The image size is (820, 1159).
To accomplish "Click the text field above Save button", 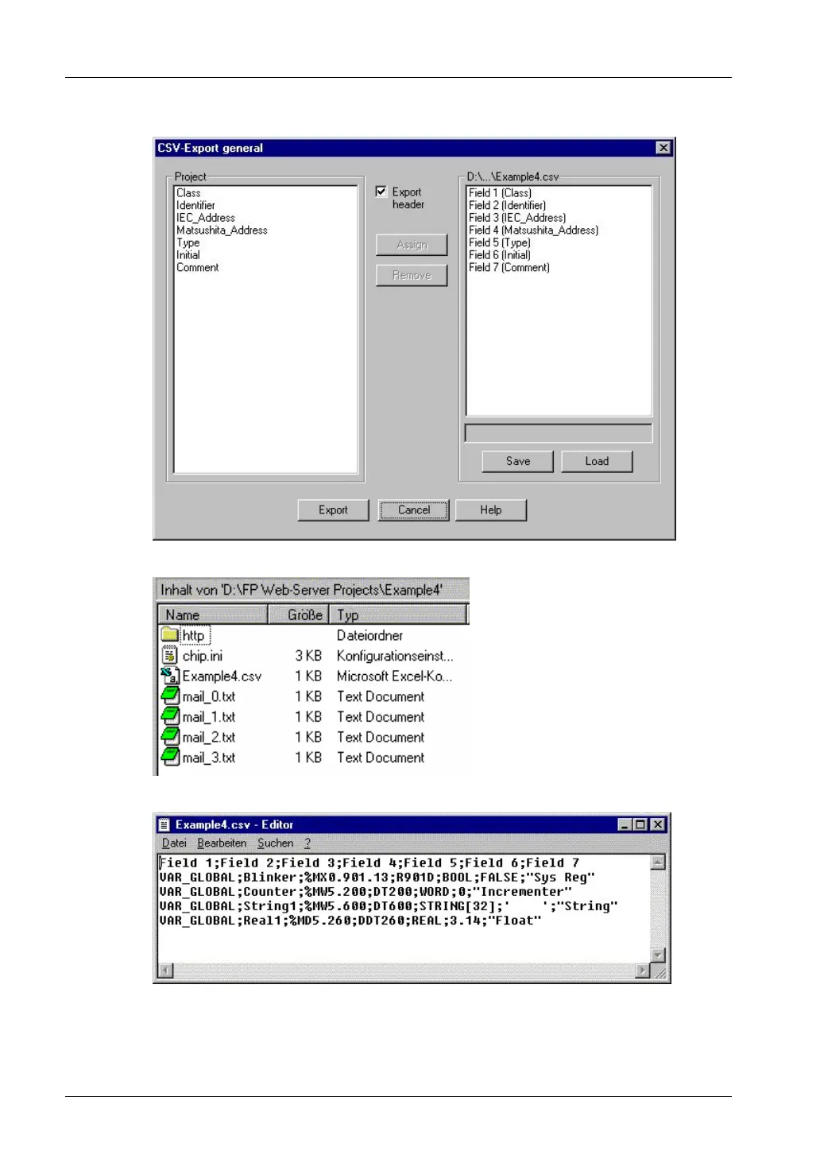I will pyautogui.click(x=559, y=433).
